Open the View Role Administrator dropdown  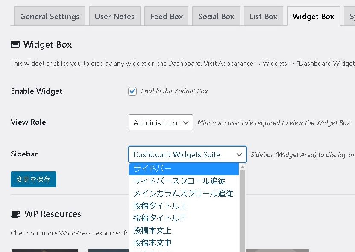point(161,122)
